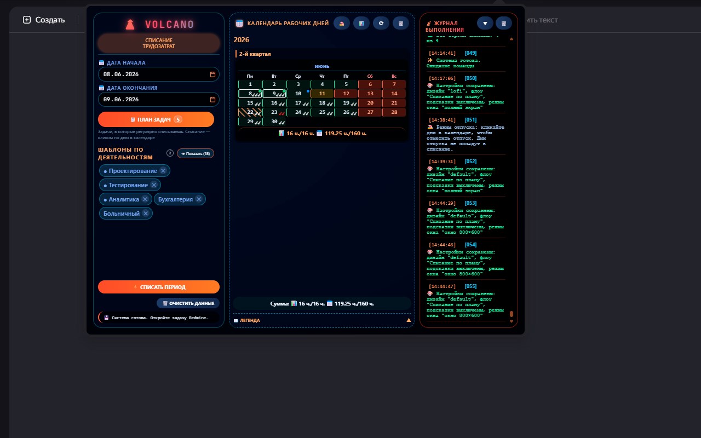The height and width of the screenshot is (438, 701).
Task: Click the 2-й квартал quarter label
Action: tap(255, 54)
